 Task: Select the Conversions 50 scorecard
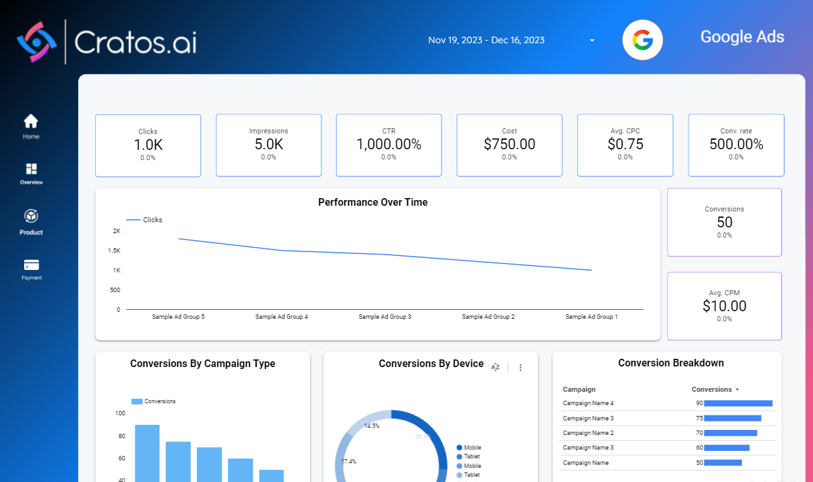pyautogui.click(x=725, y=222)
